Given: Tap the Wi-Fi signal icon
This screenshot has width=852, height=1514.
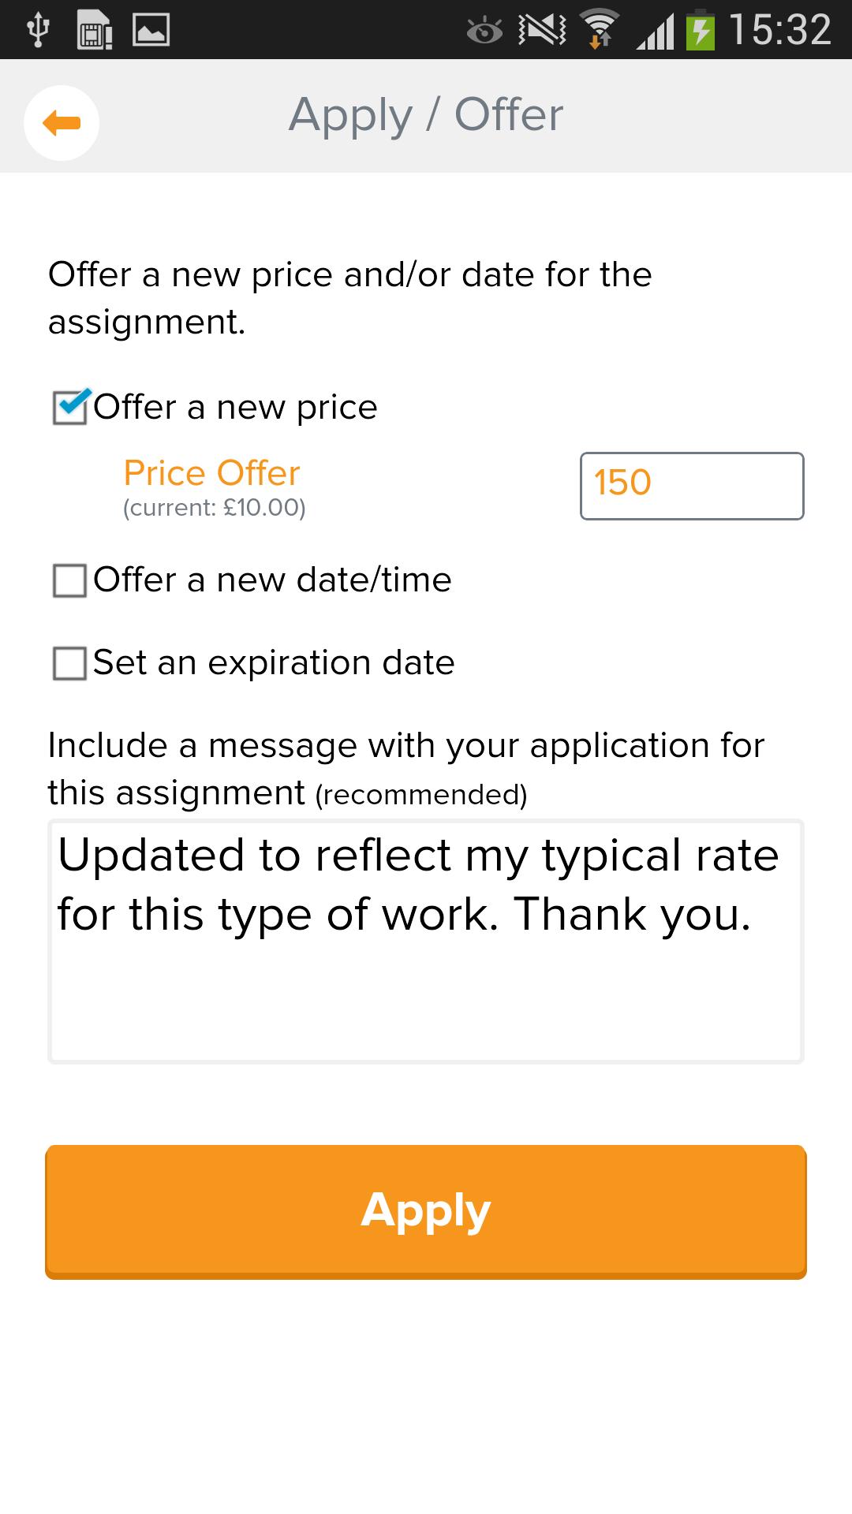Looking at the screenshot, I should click(600, 30).
